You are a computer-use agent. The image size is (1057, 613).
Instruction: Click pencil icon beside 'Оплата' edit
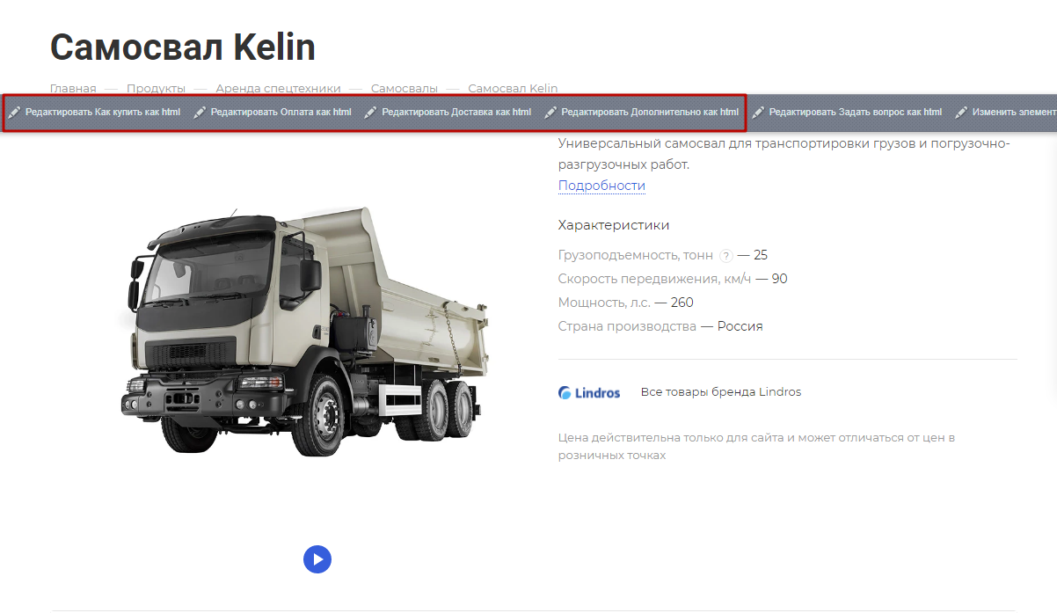click(x=200, y=113)
